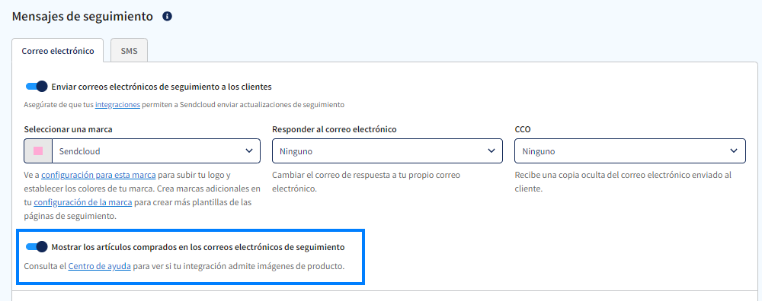Click chevron arrow in Responder al correo selector
This screenshot has width=762, height=301.
tap(491, 151)
